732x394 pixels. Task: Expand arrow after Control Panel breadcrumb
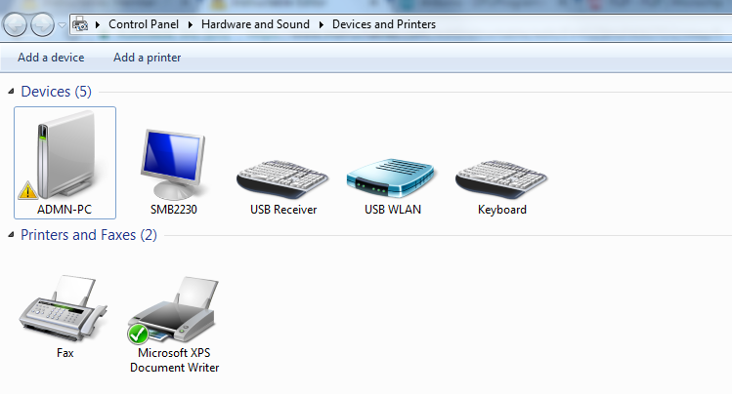pyautogui.click(x=193, y=24)
